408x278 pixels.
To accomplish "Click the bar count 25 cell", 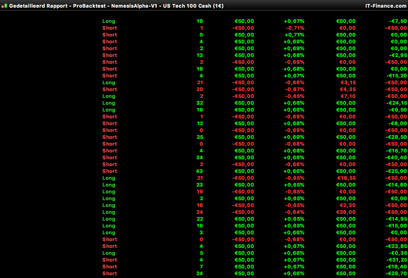I will (x=200, y=137).
